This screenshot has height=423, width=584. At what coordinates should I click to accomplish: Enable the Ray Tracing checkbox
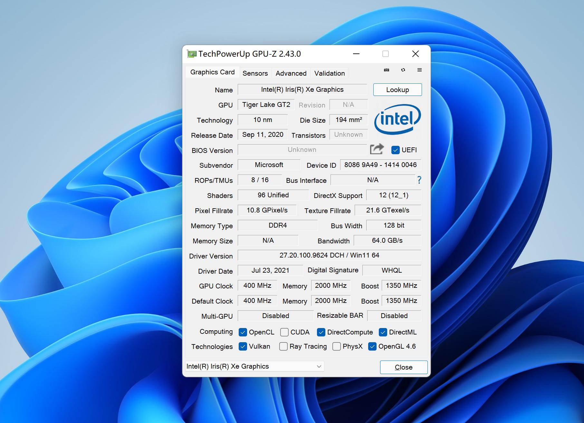coord(283,346)
